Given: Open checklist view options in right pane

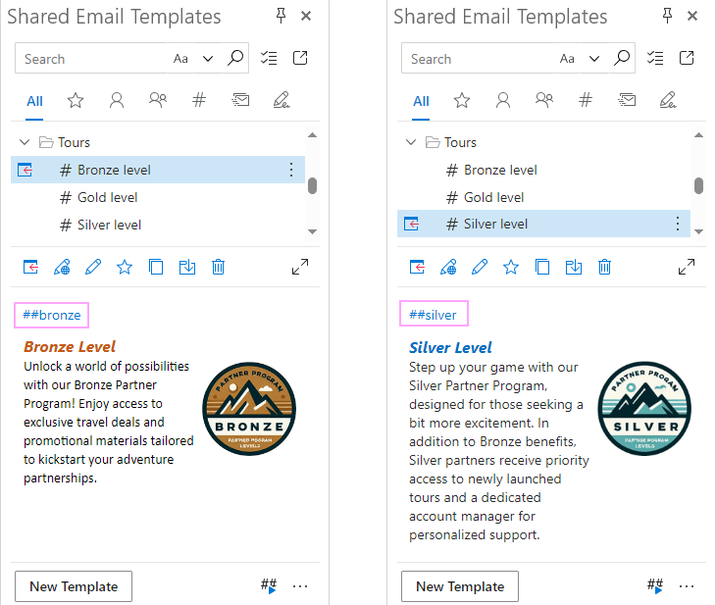Looking at the screenshot, I should tap(655, 58).
